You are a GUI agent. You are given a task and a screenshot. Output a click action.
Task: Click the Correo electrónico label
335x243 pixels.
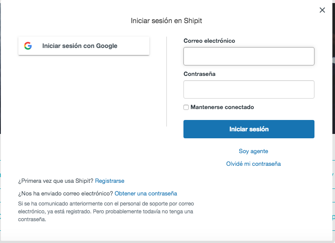point(209,41)
